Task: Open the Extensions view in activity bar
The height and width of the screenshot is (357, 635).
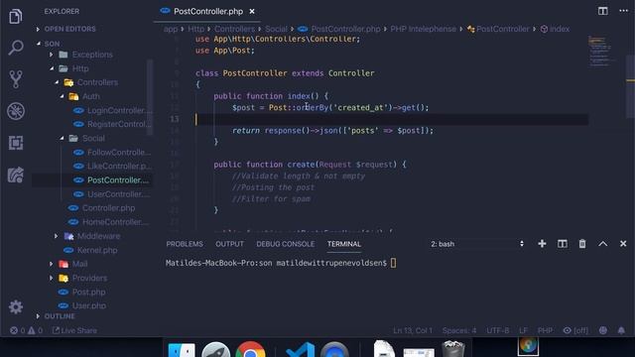Action: [x=16, y=143]
